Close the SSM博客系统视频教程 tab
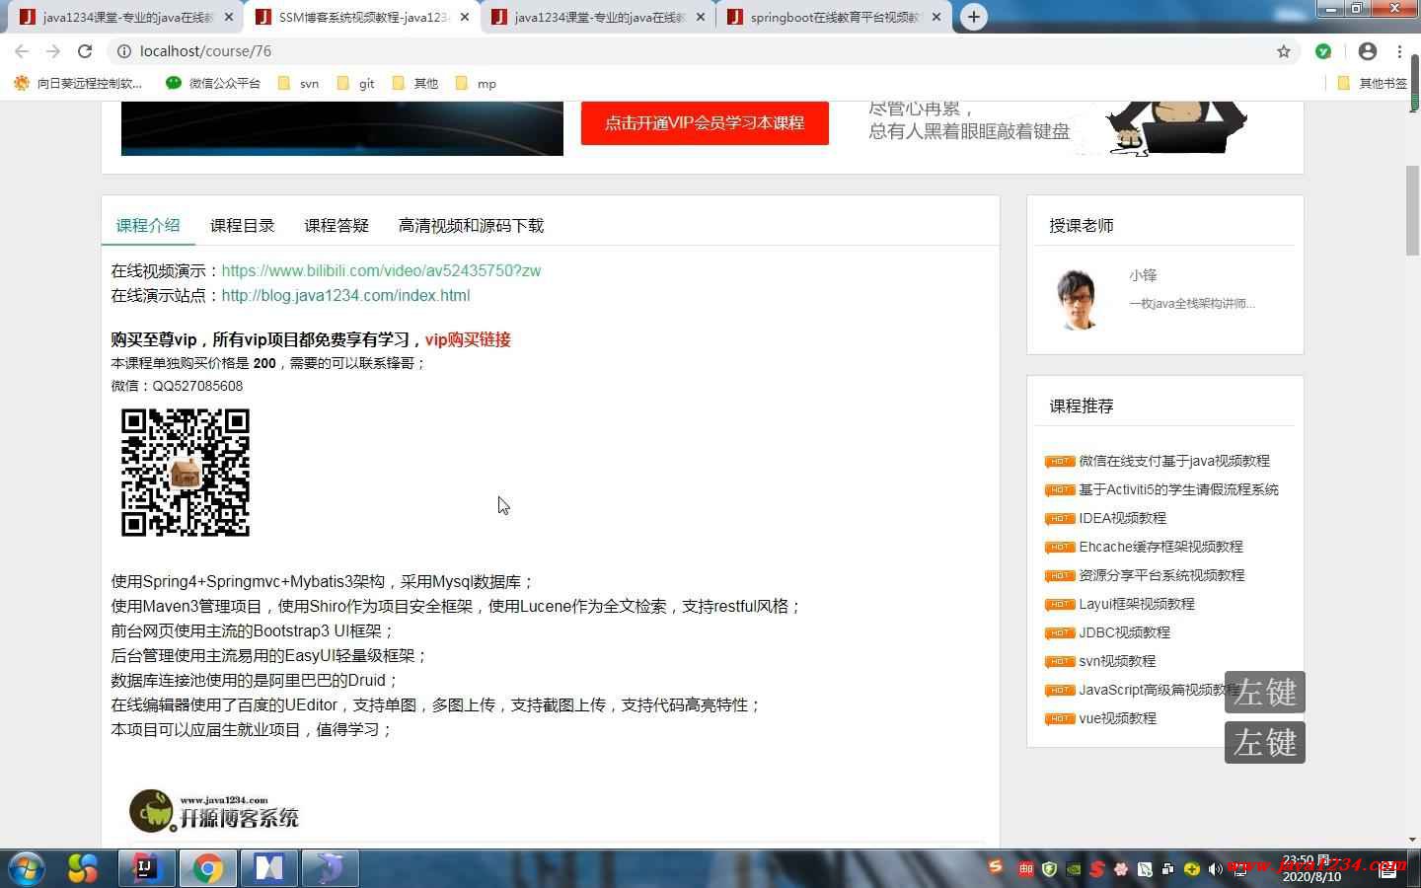 click(465, 17)
